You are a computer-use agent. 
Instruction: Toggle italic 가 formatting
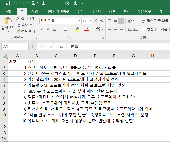point(48,29)
